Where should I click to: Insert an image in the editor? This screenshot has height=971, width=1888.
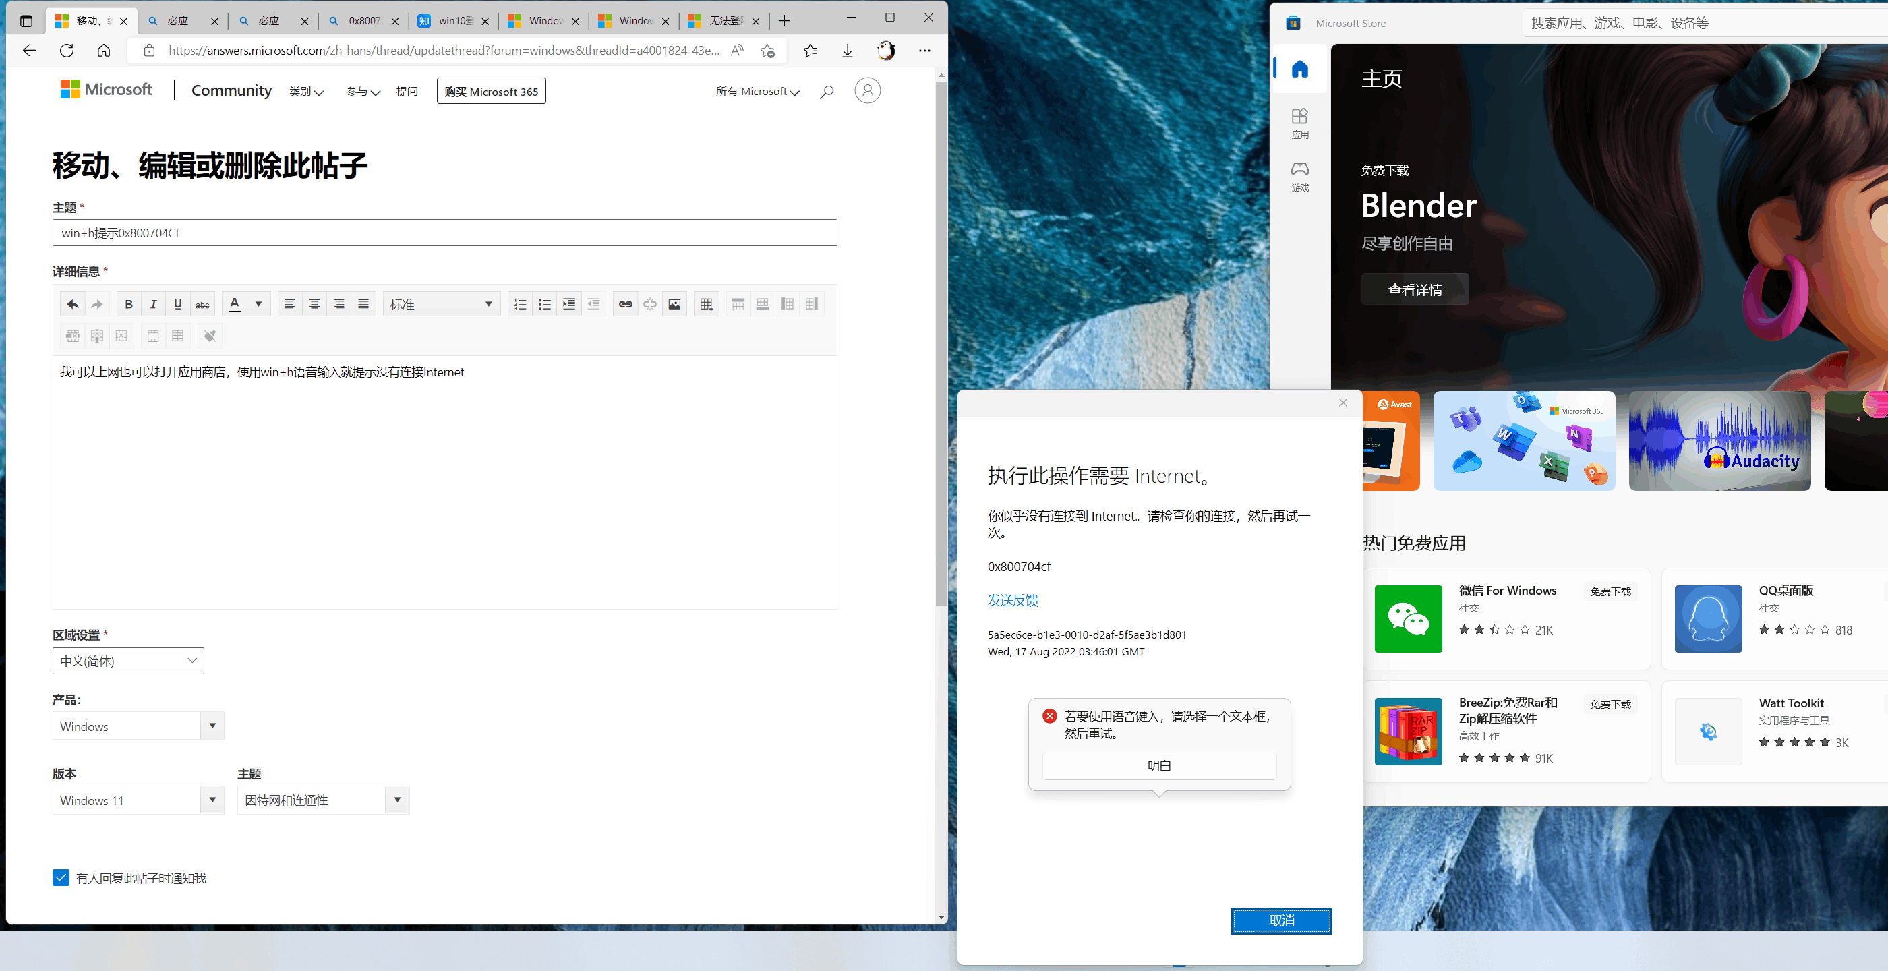[674, 303]
